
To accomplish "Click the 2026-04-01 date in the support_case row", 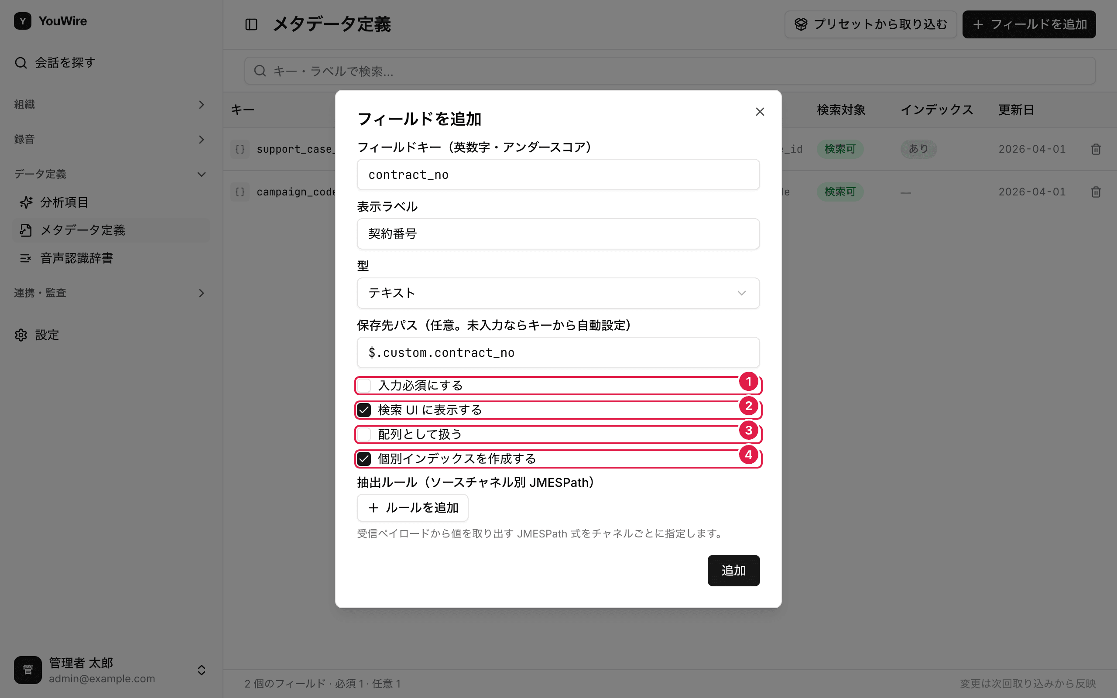I will coord(1031,149).
